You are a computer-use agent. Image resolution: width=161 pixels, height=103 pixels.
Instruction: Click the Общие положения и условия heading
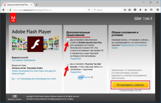pyautogui.click(x=125, y=34)
